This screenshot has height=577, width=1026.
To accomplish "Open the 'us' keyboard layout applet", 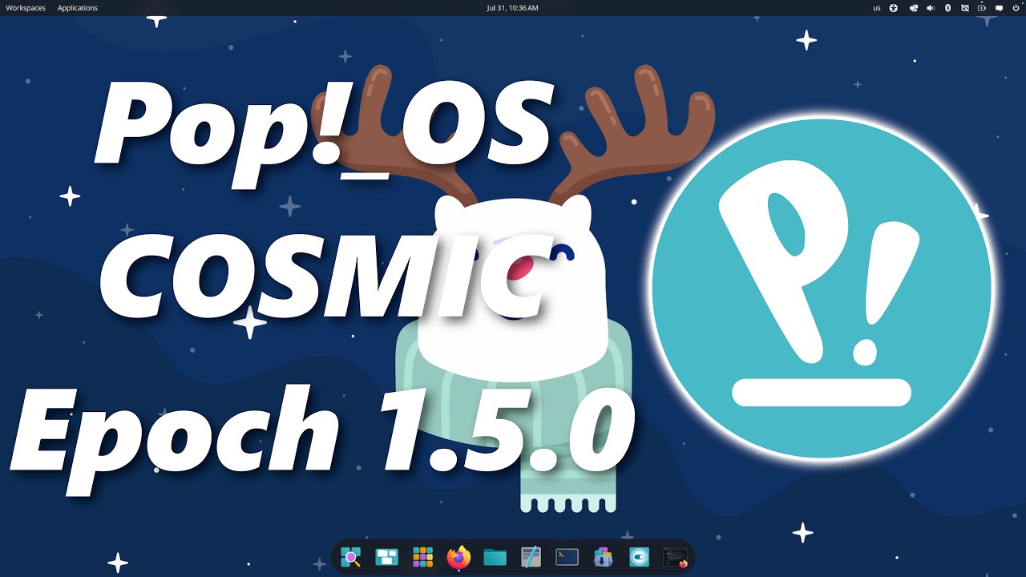I will tap(877, 8).
